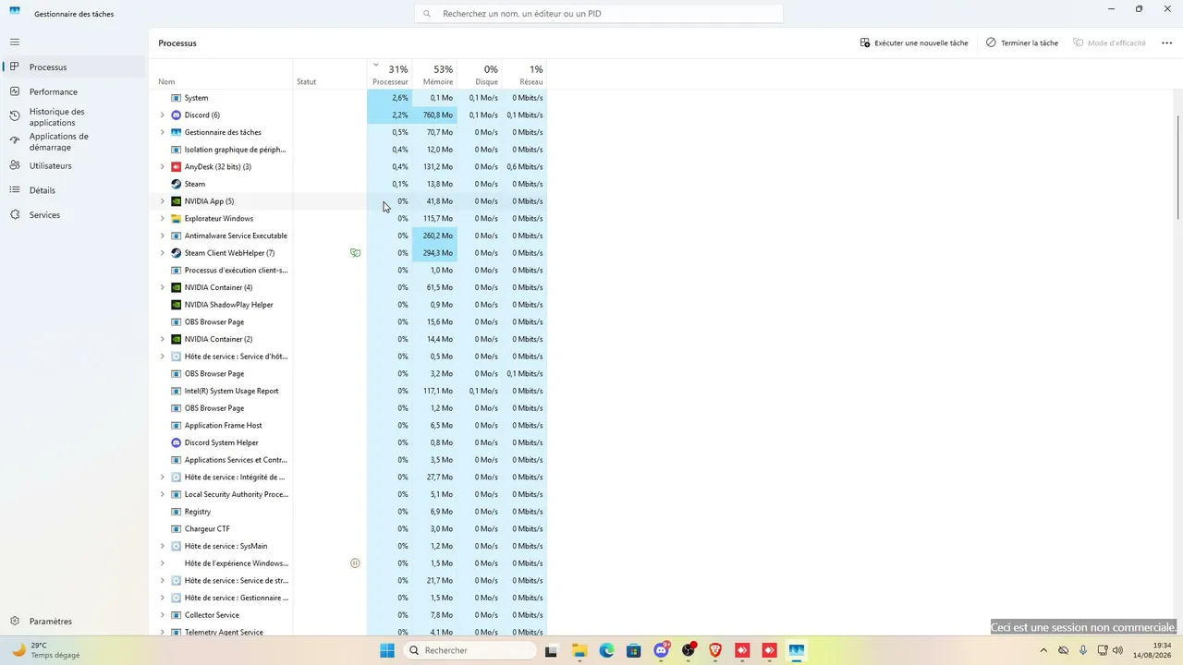The width and height of the screenshot is (1183, 665).
Task: Open Brave browser from the taskbar
Action: (x=715, y=650)
